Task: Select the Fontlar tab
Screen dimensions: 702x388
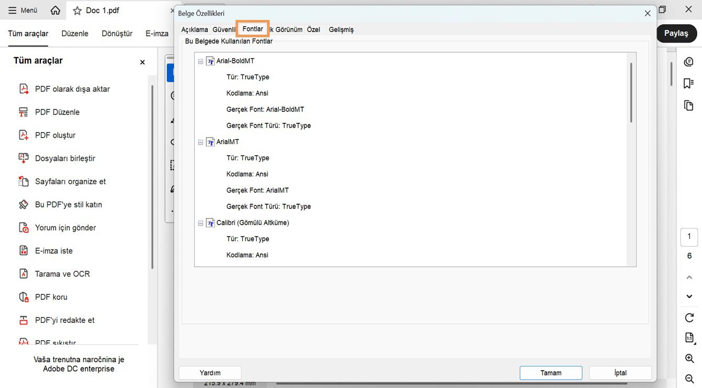Action: tap(253, 29)
